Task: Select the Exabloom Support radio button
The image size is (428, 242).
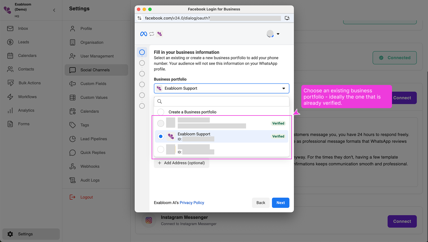Action: pos(161,136)
